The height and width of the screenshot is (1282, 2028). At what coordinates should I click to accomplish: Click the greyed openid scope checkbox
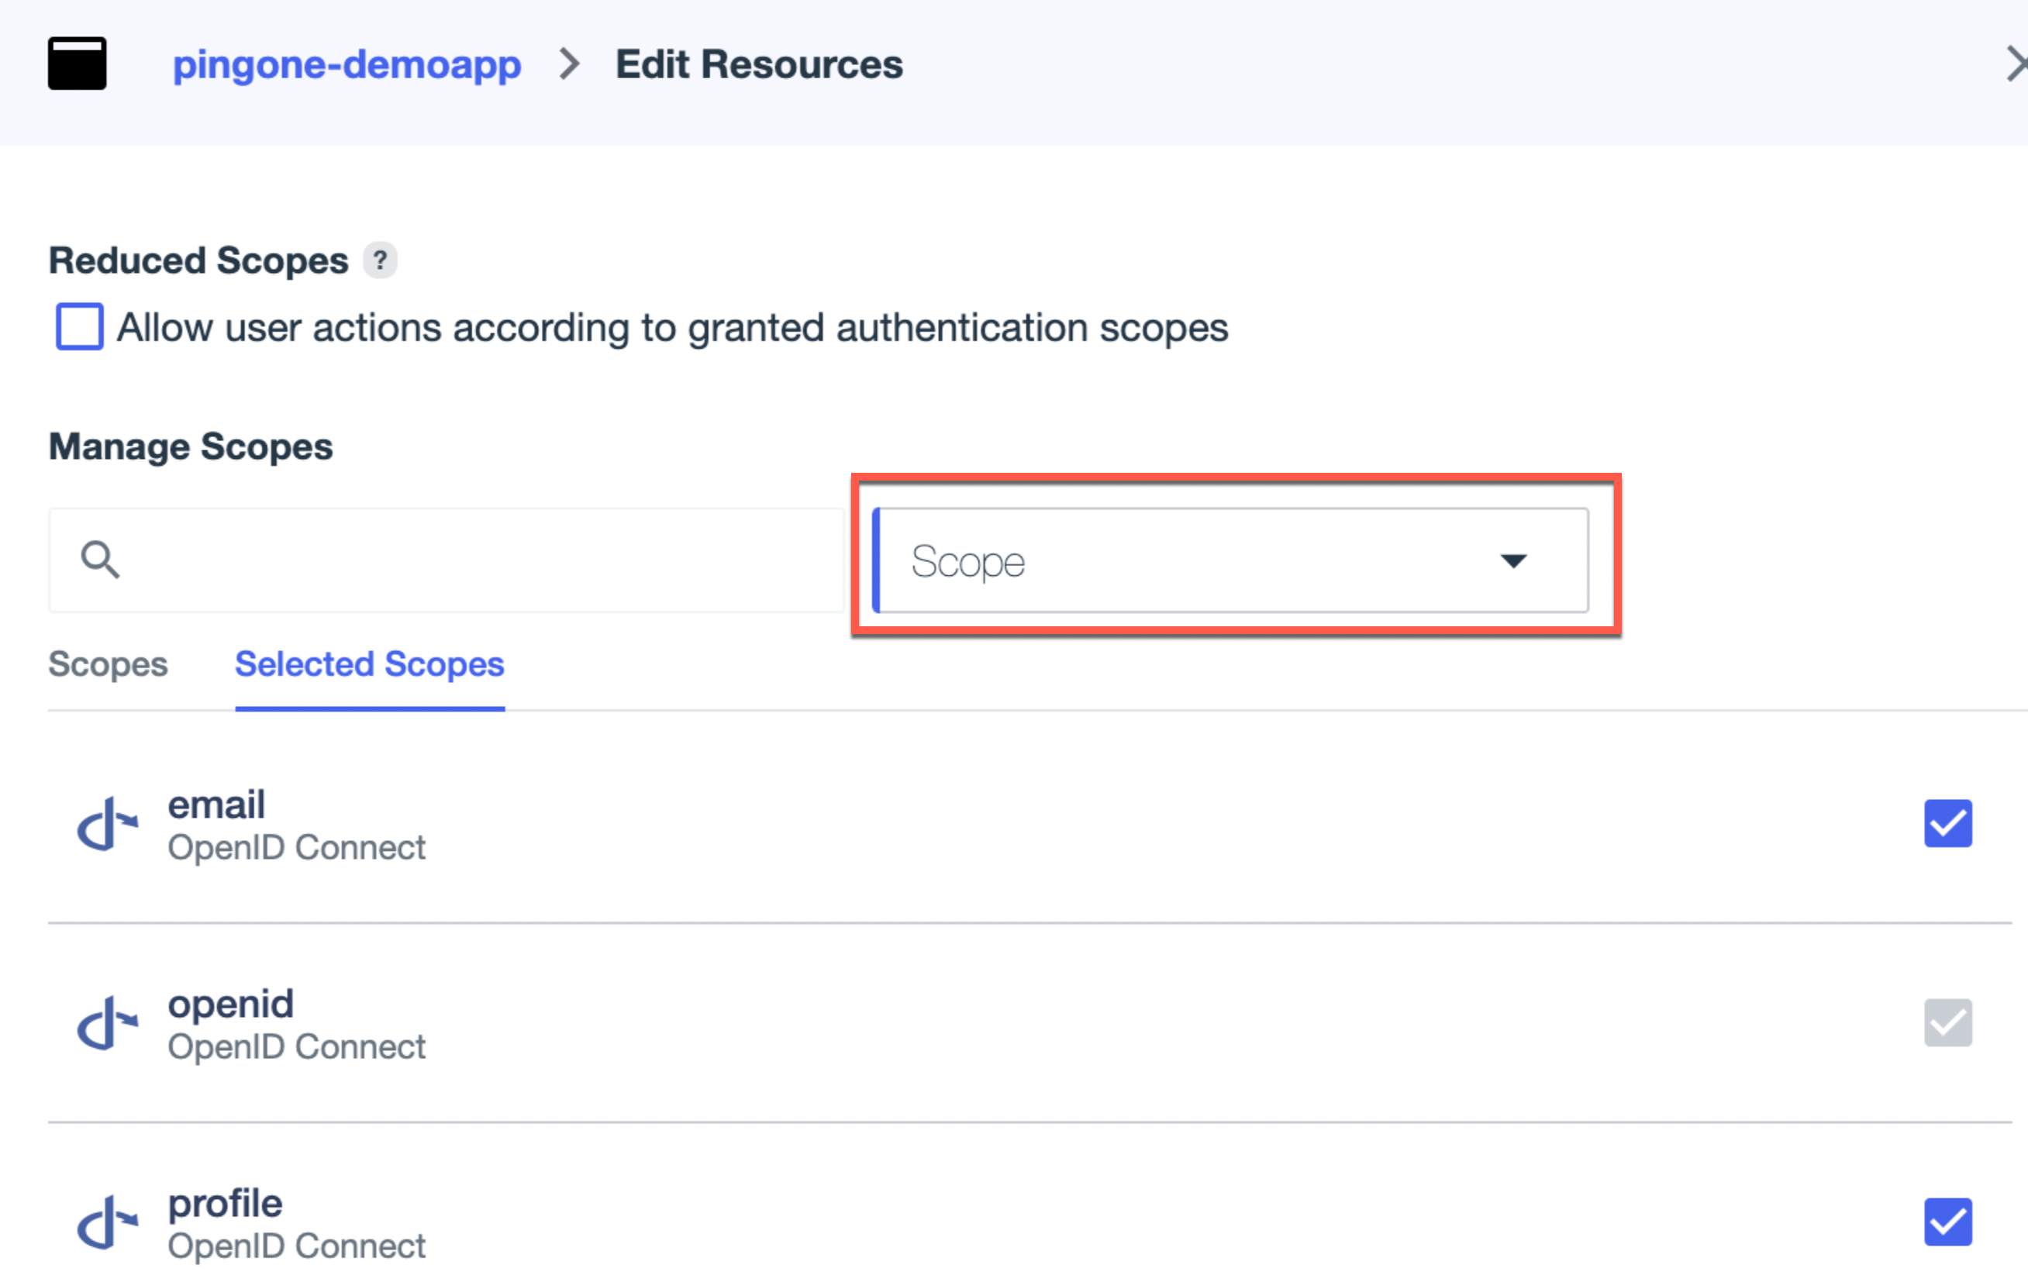[x=1947, y=1022]
